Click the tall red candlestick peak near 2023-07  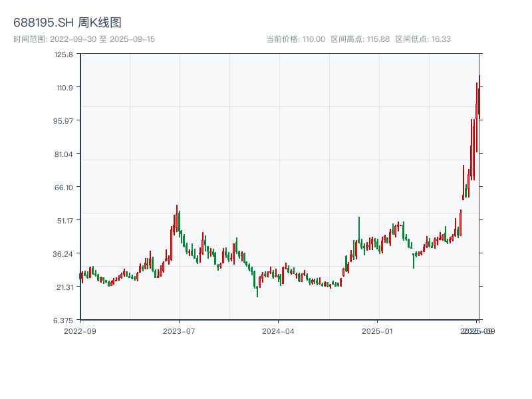[x=177, y=218]
